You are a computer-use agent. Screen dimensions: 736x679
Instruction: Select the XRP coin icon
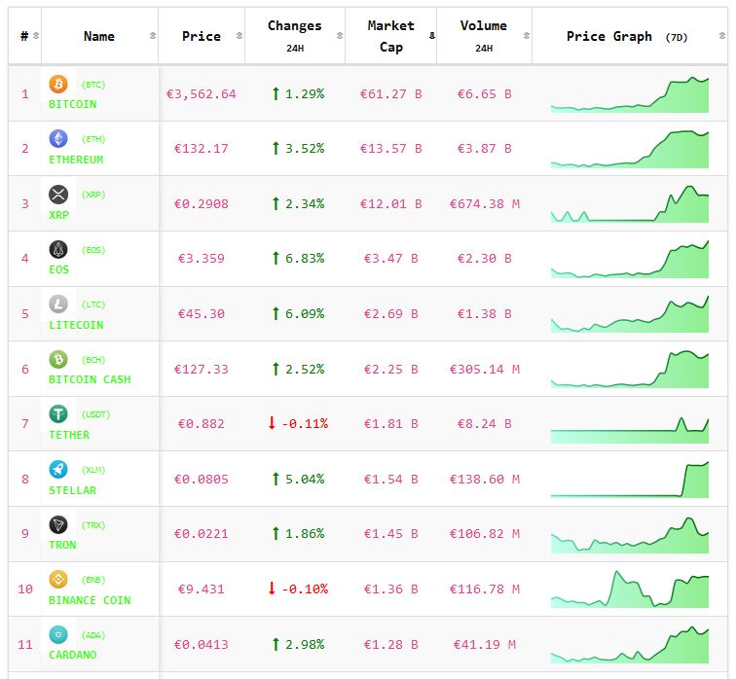58,195
